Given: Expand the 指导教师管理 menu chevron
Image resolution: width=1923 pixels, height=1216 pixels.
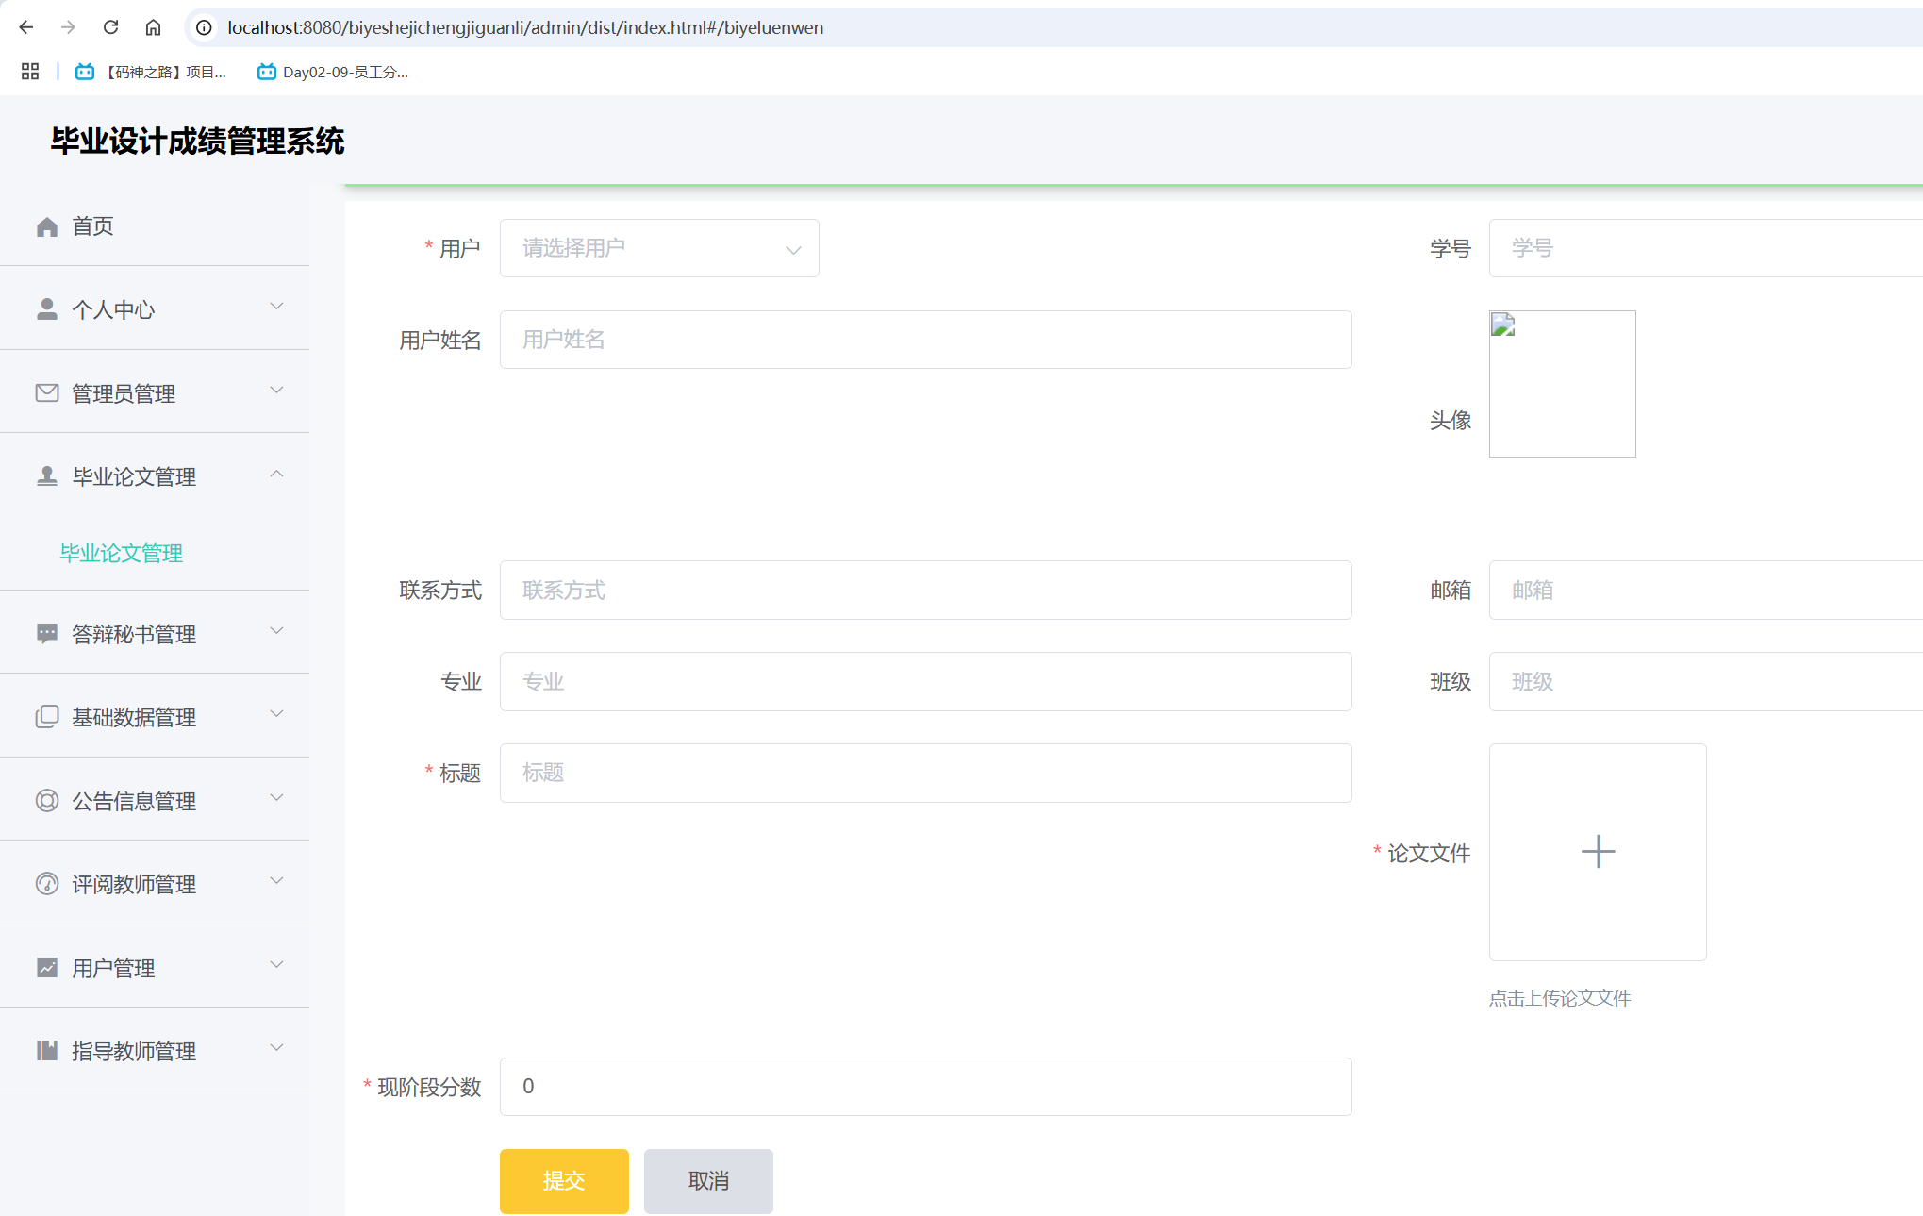Looking at the screenshot, I should pyautogui.click(x=276, y=1048).
